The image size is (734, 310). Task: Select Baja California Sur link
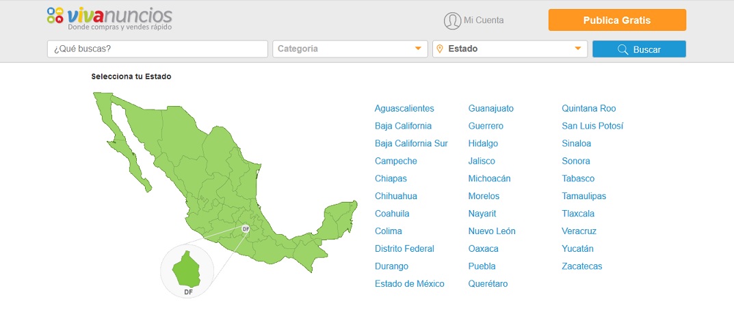click(x=411, y=143)
